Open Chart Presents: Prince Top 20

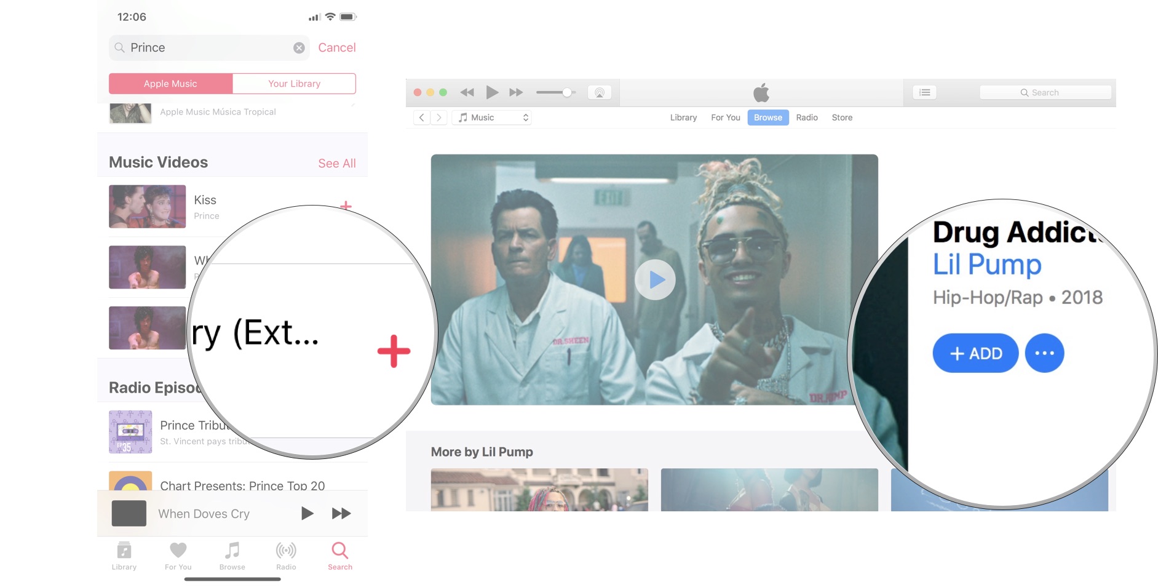click(242, 485)
